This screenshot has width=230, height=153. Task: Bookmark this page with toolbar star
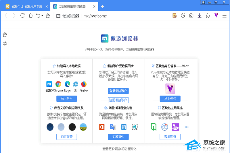click(48, 16)
